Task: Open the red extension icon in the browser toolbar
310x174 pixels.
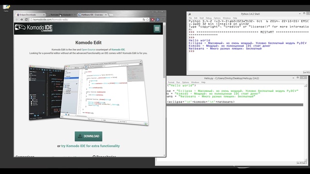Action: pos(153,19)
